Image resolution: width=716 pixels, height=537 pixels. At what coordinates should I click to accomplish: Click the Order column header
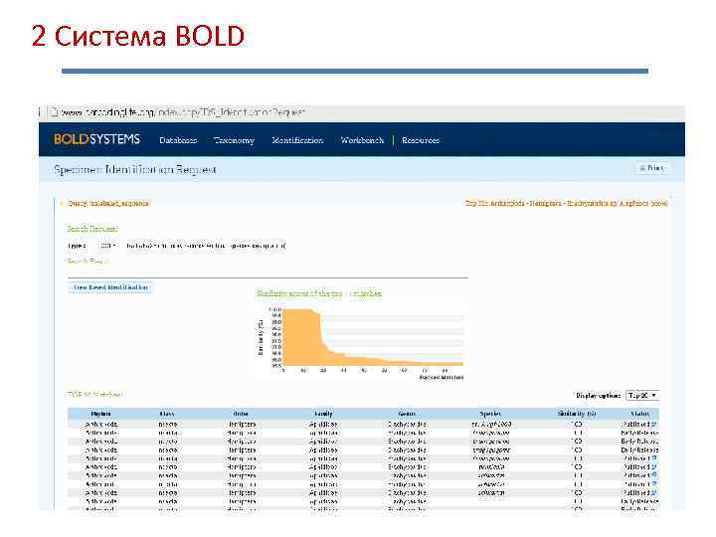click(241, 414)
